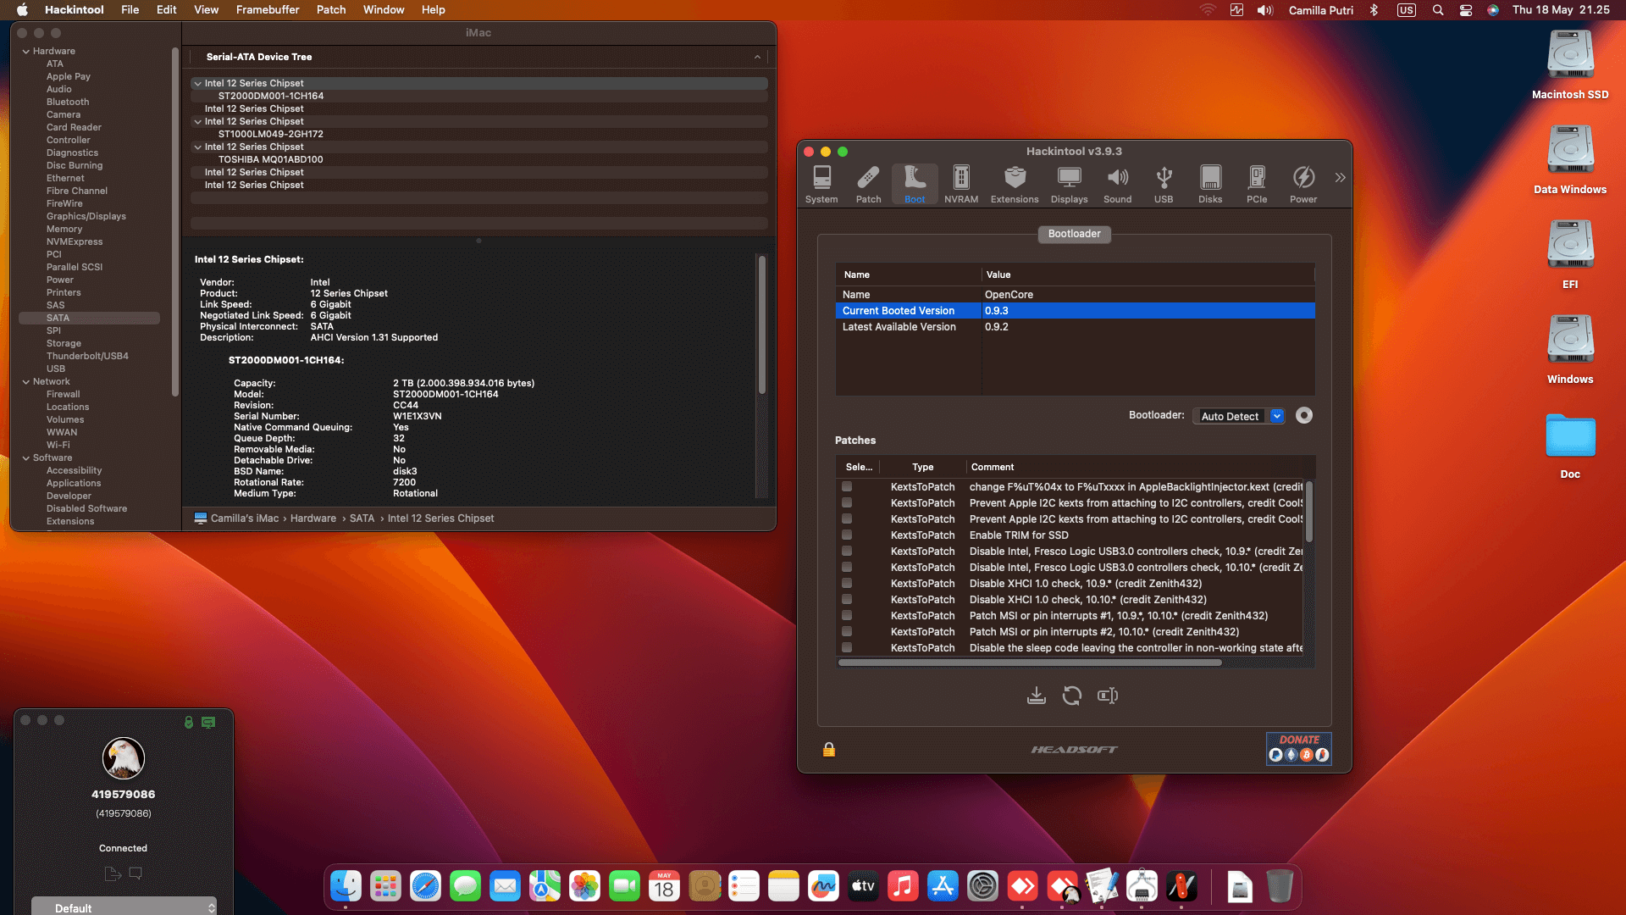
Task: Open the Macintosh SSD desktop drive
Action: click(1570, 65)
